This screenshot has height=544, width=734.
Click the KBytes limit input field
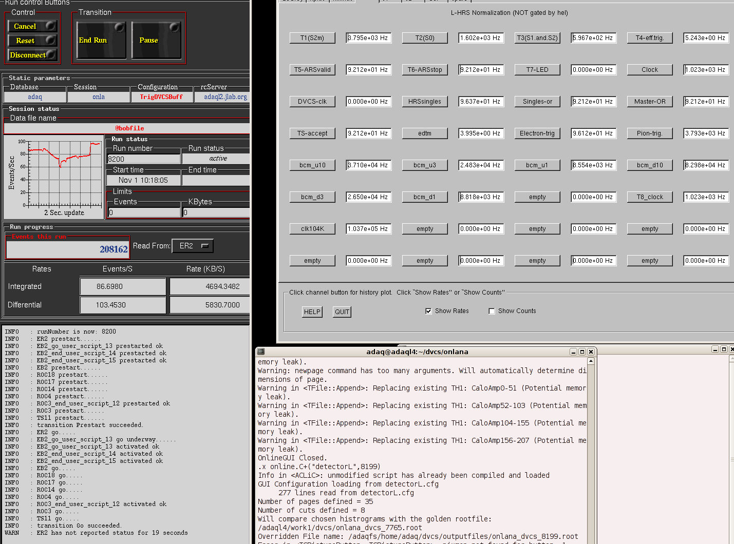216,212
